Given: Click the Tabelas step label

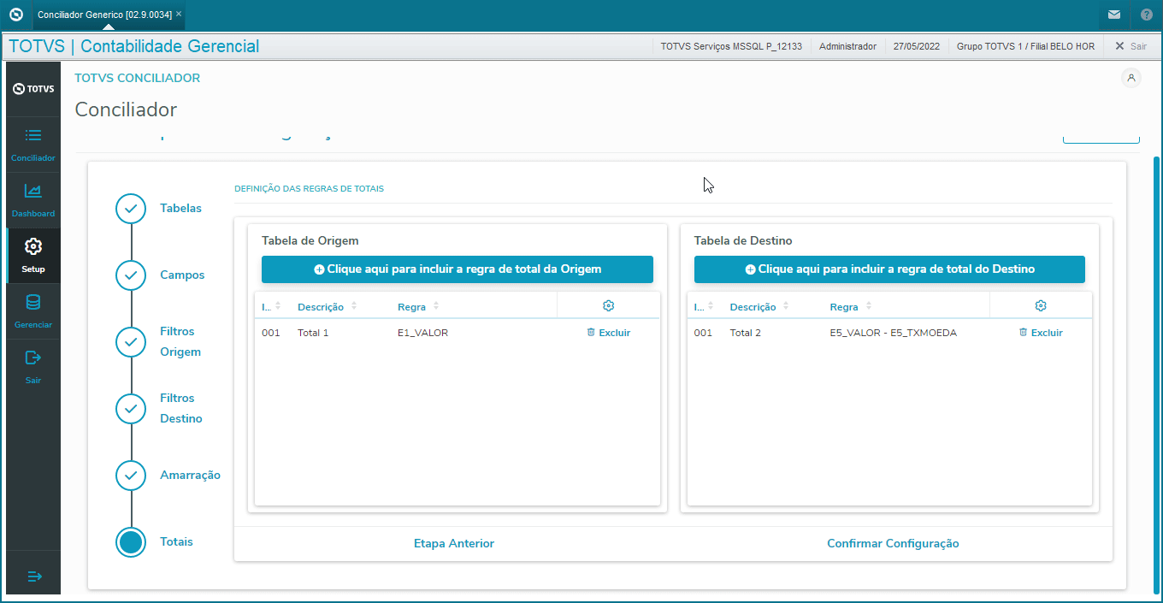Looking at the screenshot, I should tap(180, 209).
